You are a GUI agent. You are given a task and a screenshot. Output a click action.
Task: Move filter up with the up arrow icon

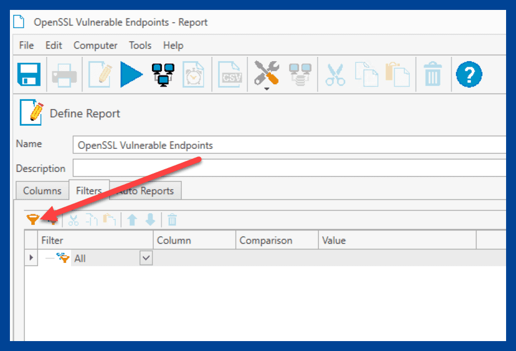[x=132, y=220]
